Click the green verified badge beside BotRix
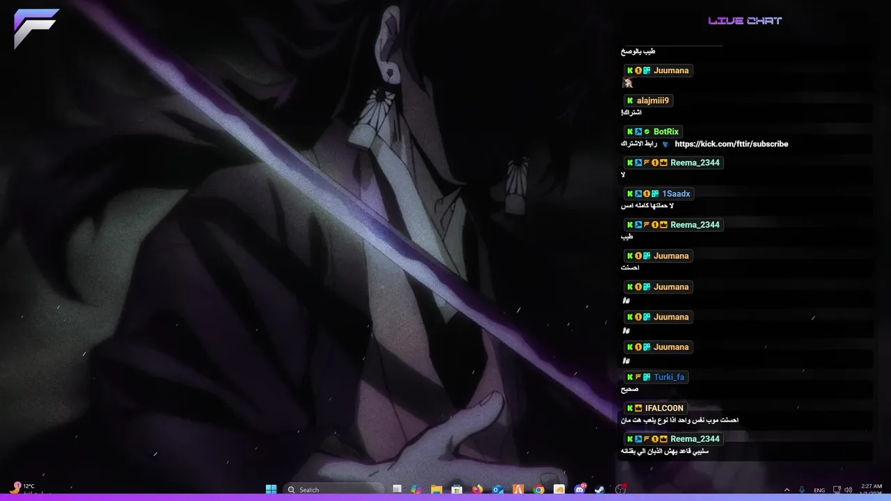 pos(647,132)
